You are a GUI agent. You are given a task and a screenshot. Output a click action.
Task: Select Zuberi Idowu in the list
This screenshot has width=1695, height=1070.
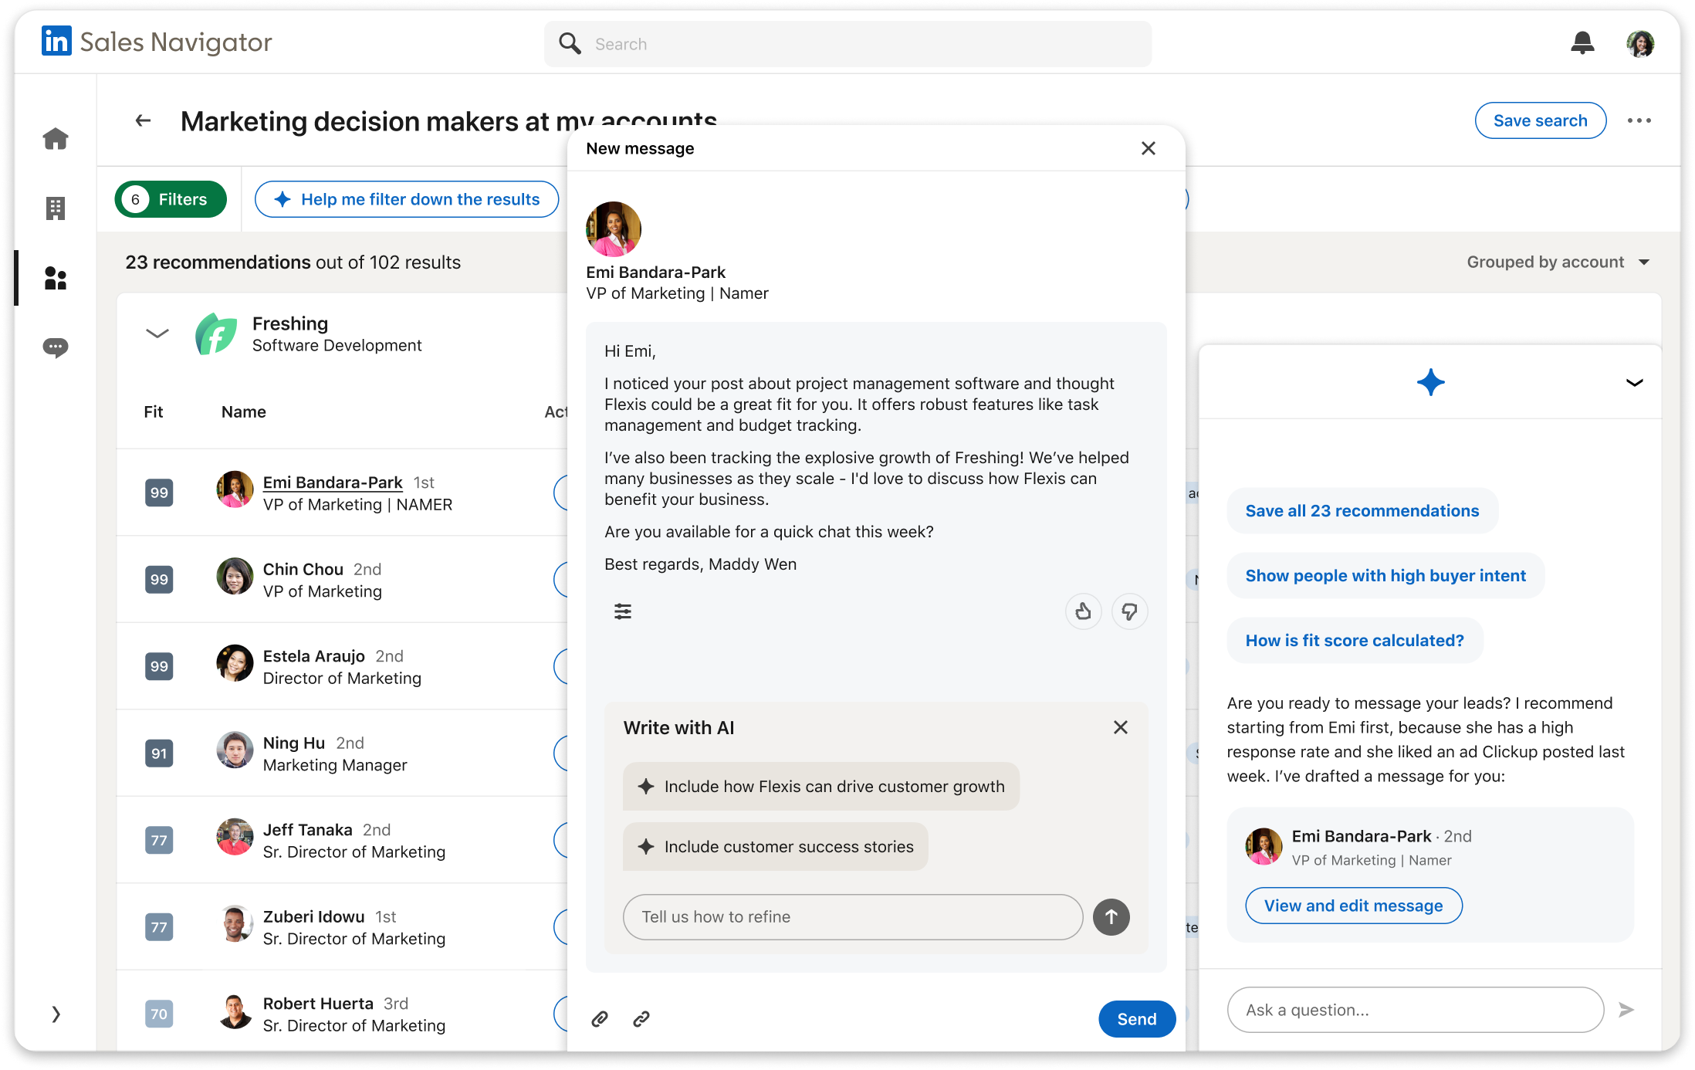click(x=313, y=916)
